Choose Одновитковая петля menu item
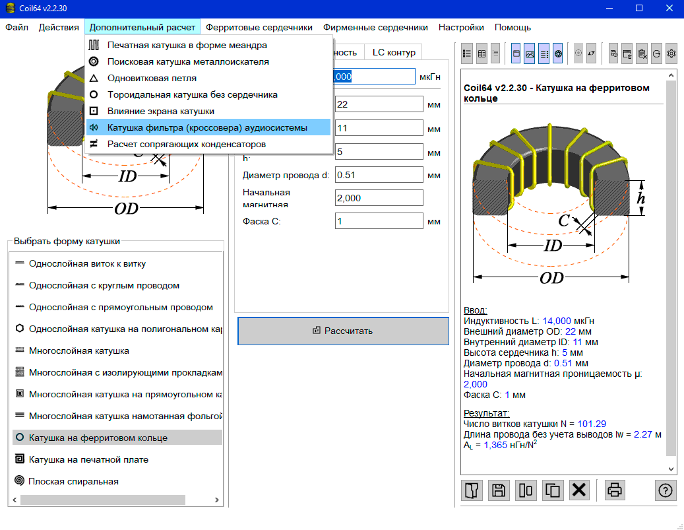Viewport: 684px width, 530px height. coord(208,78)
